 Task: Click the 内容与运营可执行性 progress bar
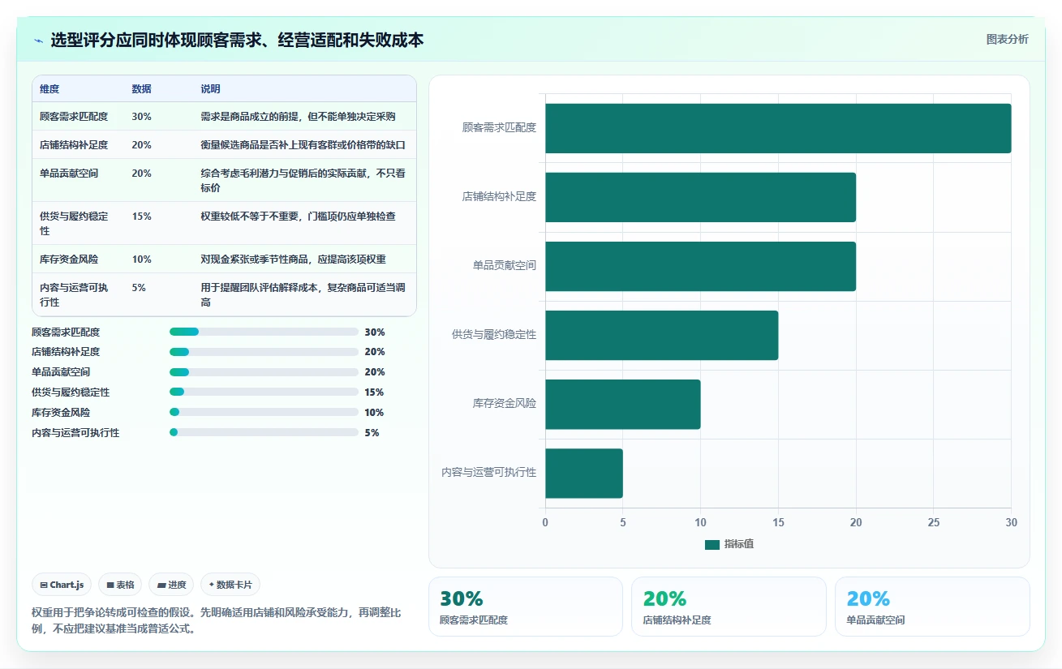tap(264, 432)
